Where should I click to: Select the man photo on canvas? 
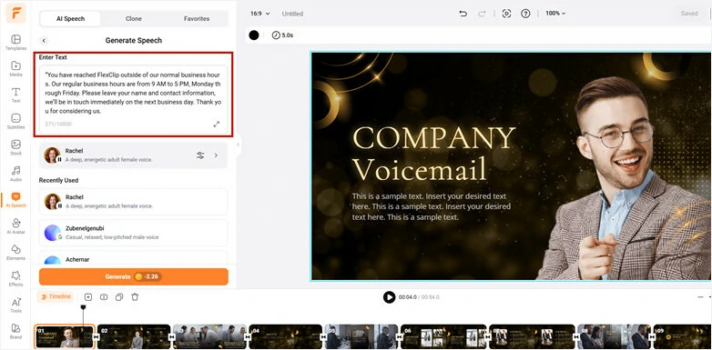tap(625, 179)
